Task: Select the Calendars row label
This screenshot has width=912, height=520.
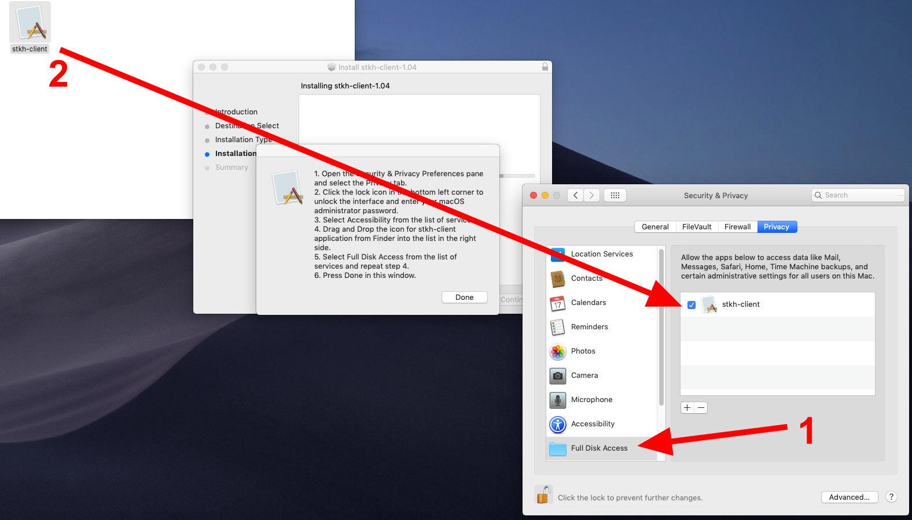Action: (x=589, y=303)
